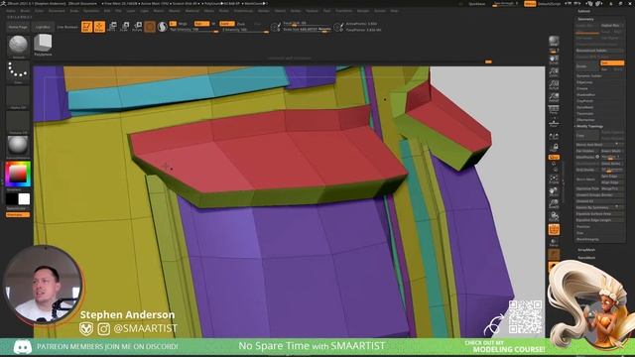635x357 pixels.
Task: Open the Preferences menu
Action: click(x=243, y=11)
